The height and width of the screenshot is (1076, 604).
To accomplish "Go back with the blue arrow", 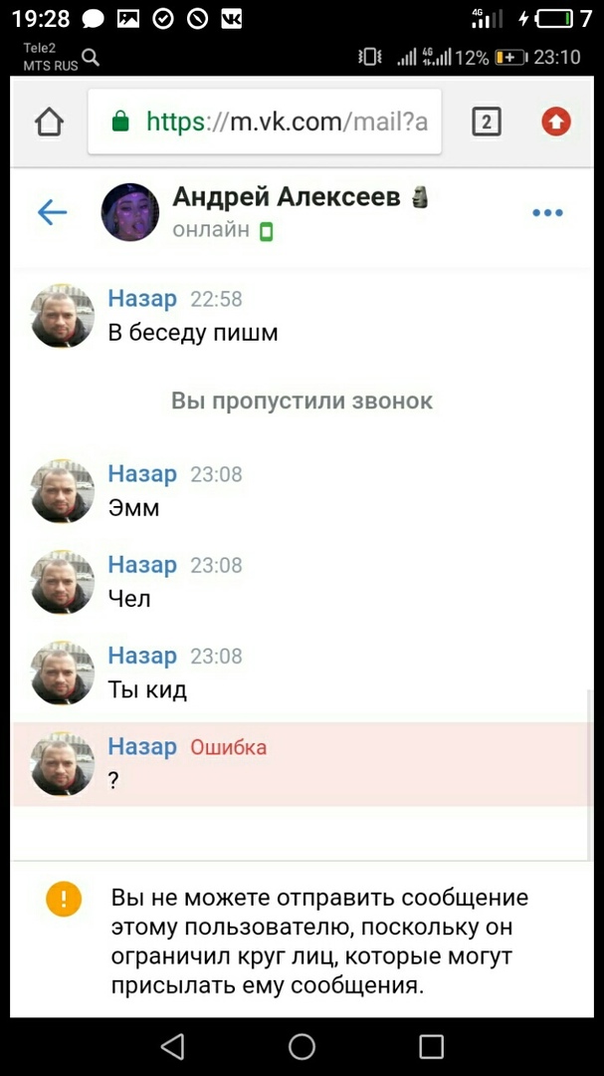I will click(x=52, y=213).
